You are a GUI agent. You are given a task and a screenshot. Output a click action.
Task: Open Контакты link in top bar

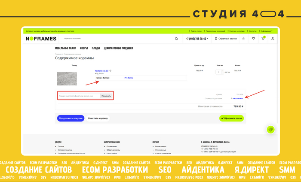pyautogui.click(x=252, y=31)
